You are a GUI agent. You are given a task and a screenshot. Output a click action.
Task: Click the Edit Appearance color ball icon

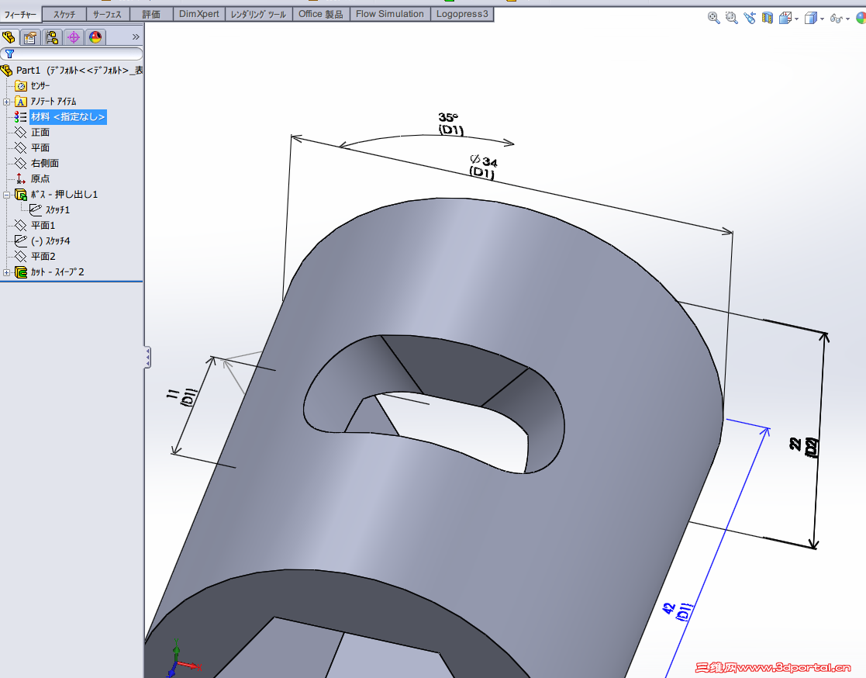tap(861, 19)
